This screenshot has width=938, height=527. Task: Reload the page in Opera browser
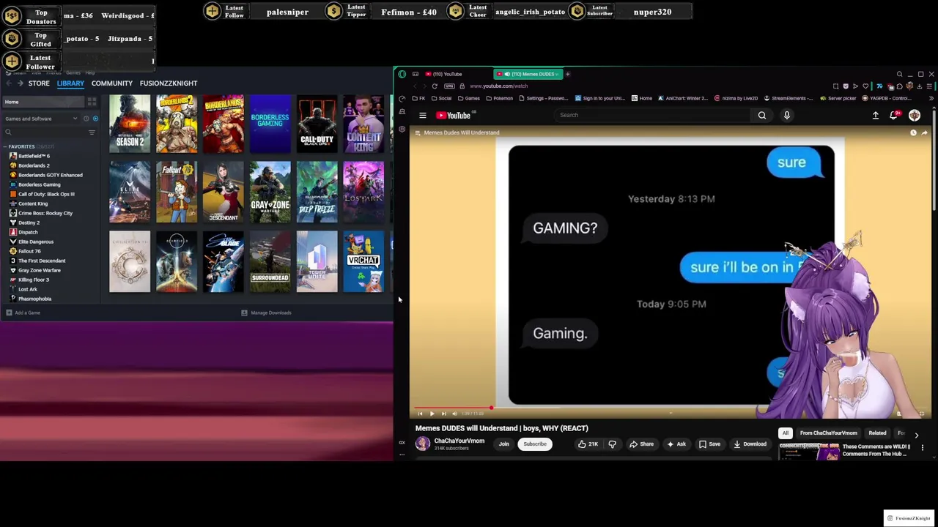tap(435, 86)
